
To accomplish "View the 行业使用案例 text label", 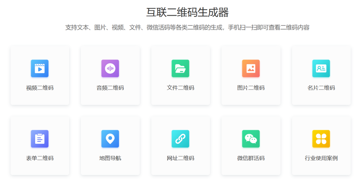I will point(321,158).
